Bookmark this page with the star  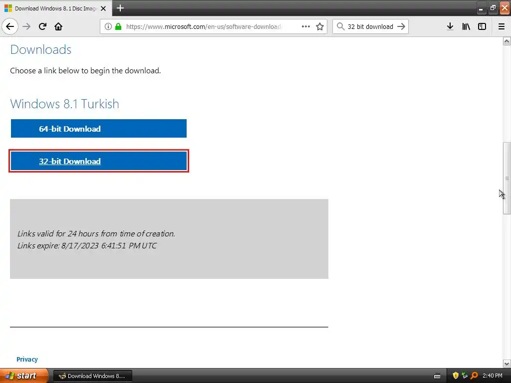pyautogui.click(x=320, y=26)
